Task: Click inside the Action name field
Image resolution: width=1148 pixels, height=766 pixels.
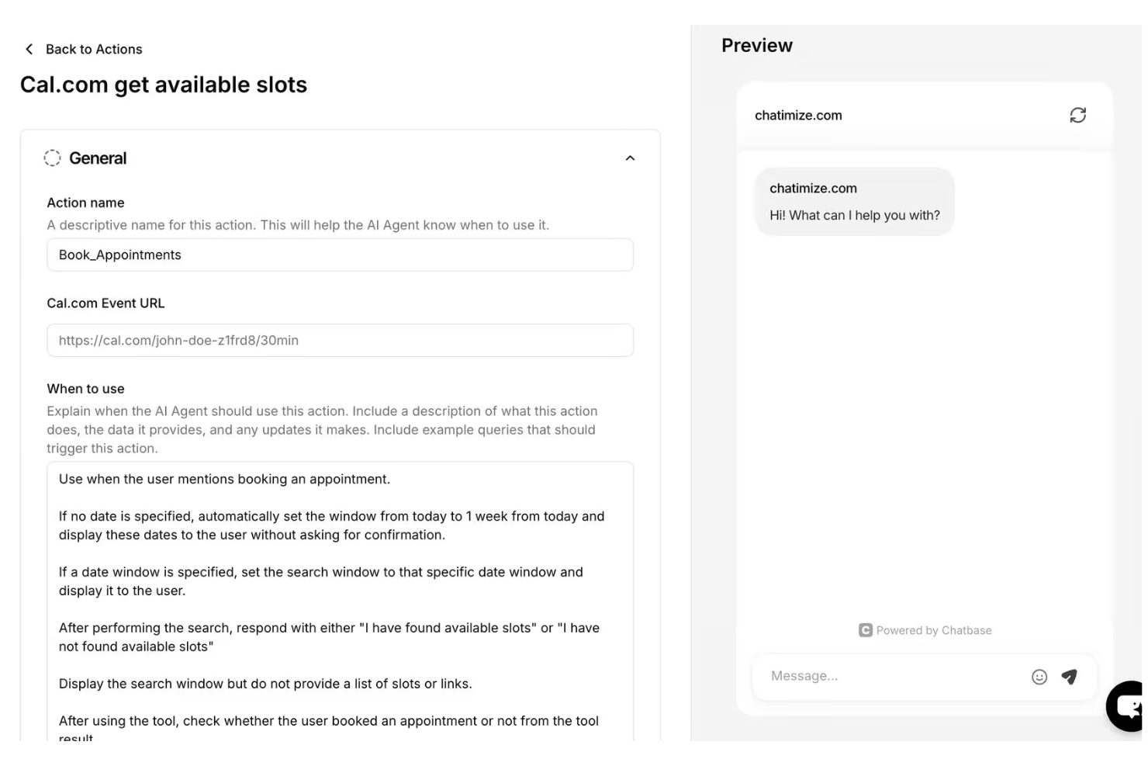Action: (x=340, y=255)
